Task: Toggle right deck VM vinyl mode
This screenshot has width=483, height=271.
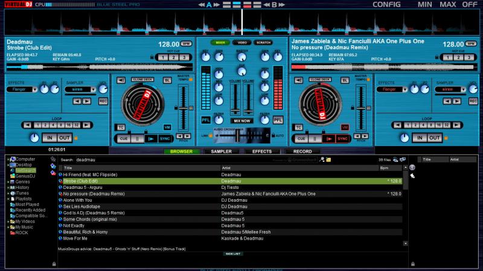Action: click(345, 127)
